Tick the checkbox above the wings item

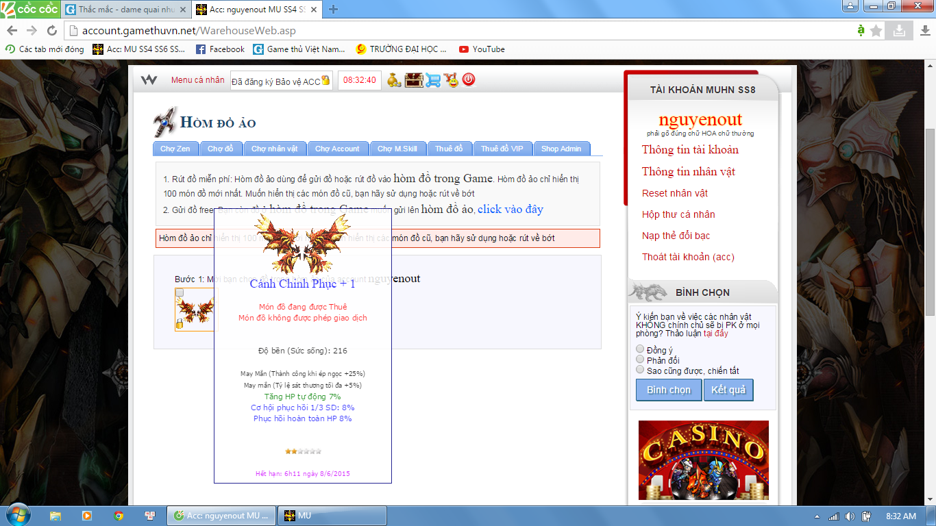click(180, 292)
